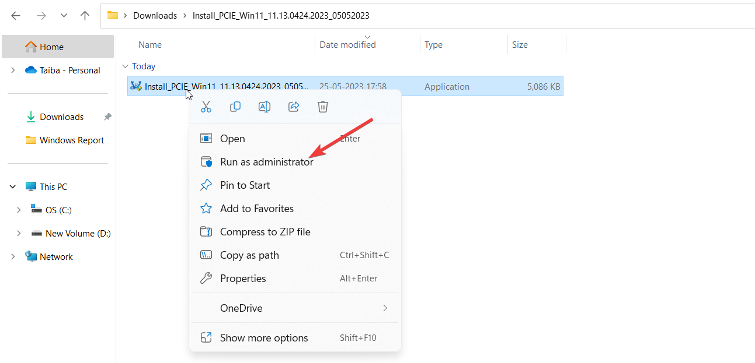Choose Compress to ZIP file
This screenshot has width=755, height=363.
tap(295, 232)
